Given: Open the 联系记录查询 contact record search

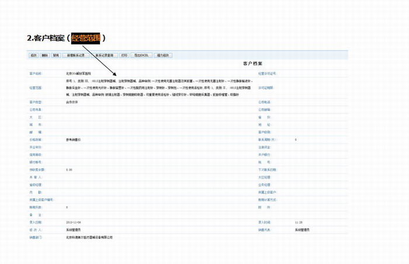Looking at the screenshot, I should [105, 55].
